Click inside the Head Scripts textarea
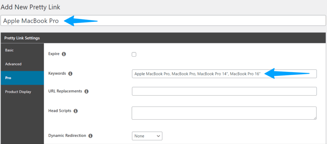This screenshot has height=144, width=327. 224,113
